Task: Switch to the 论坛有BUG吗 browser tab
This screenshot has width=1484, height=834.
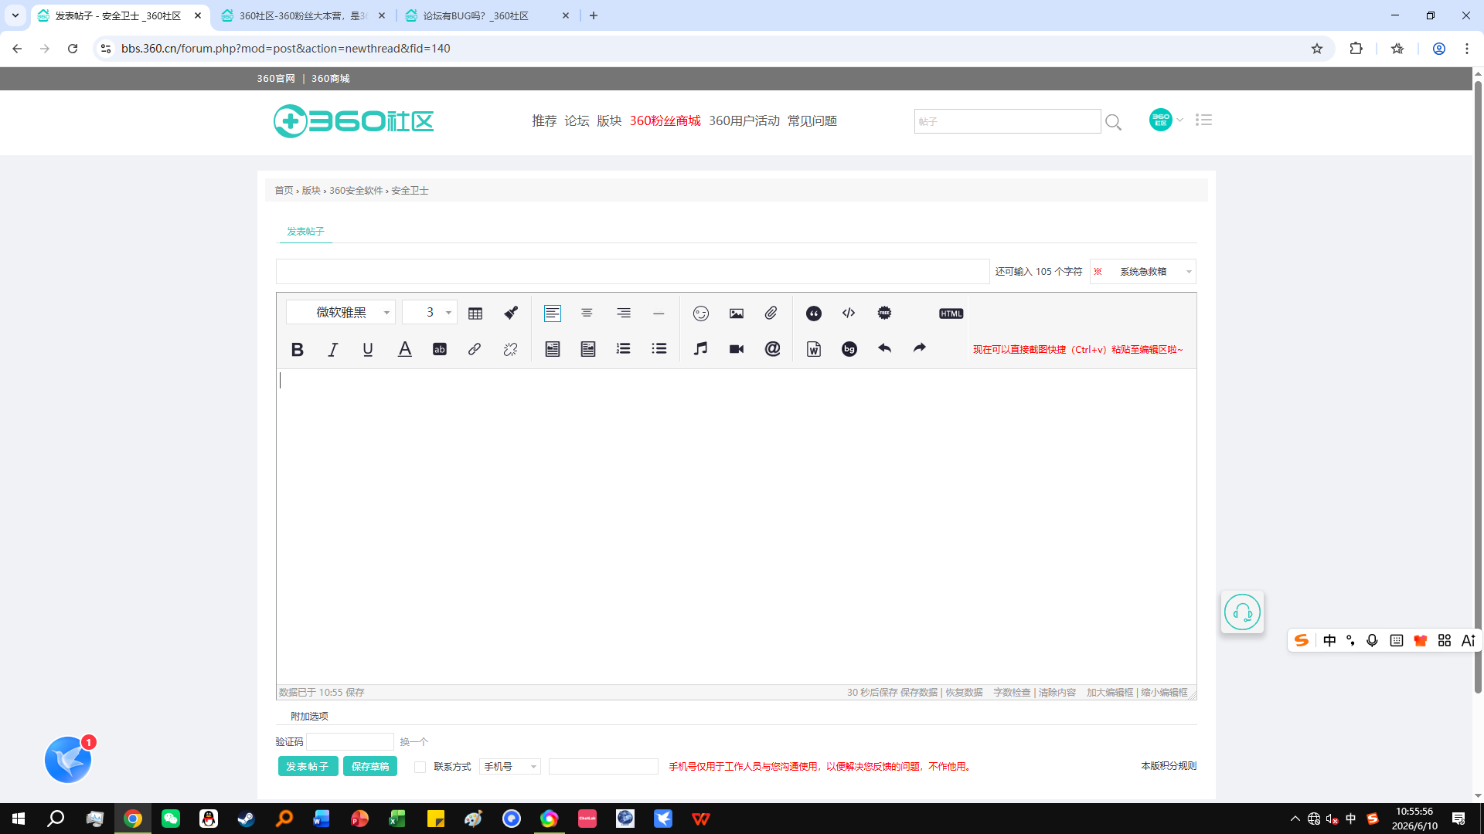Action: 487,15
